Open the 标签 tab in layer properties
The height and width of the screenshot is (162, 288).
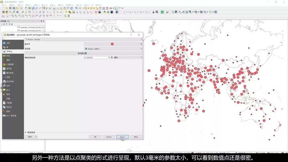(13, 56)
